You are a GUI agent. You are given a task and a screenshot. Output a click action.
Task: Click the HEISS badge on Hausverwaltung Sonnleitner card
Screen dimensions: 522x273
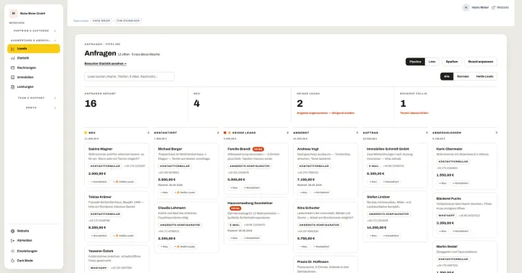(x=236, y=208)
